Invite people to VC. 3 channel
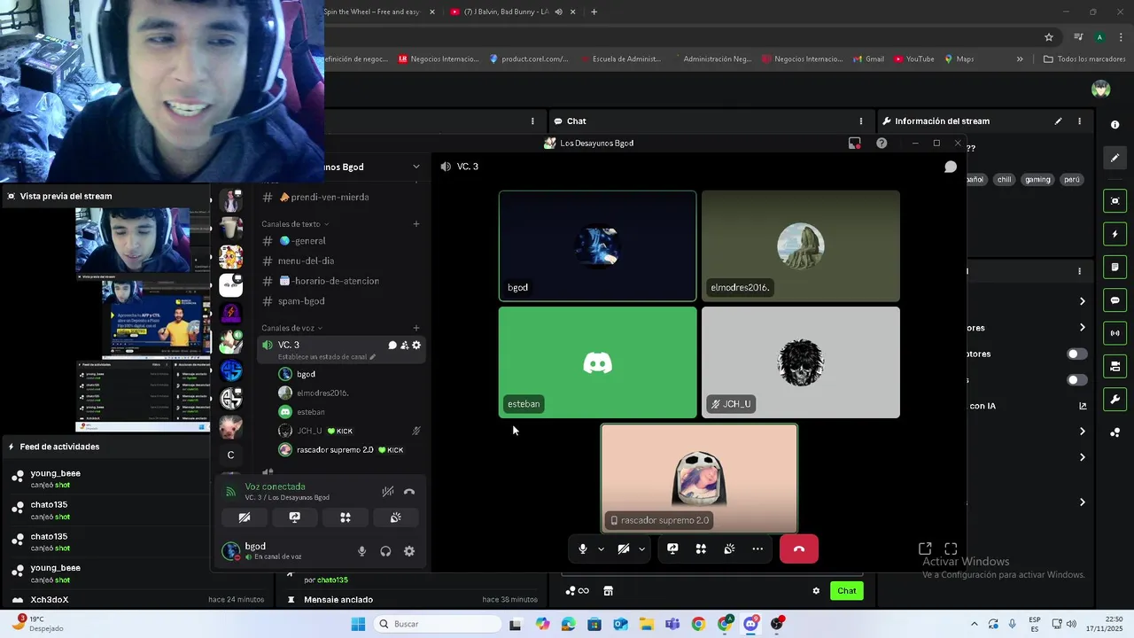Image resolution: width=1134 pixels, height=638 pixels. (404, 345)
